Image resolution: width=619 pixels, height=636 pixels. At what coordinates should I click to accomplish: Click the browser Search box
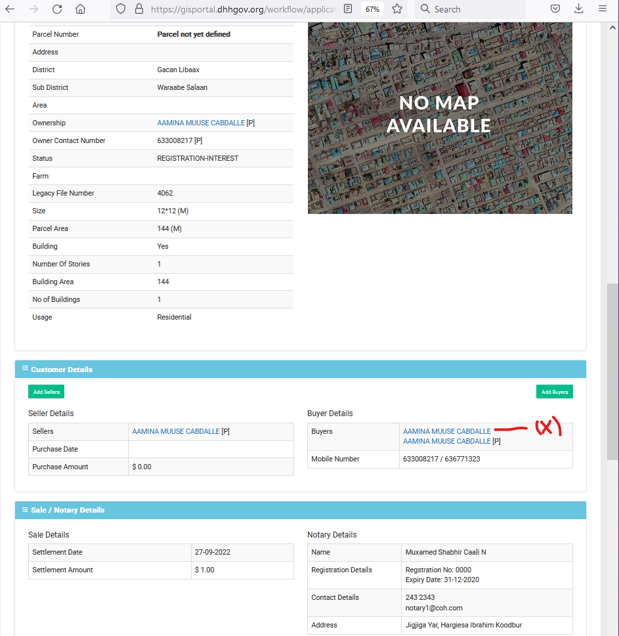pyautogui.click(x=470, y=9)
